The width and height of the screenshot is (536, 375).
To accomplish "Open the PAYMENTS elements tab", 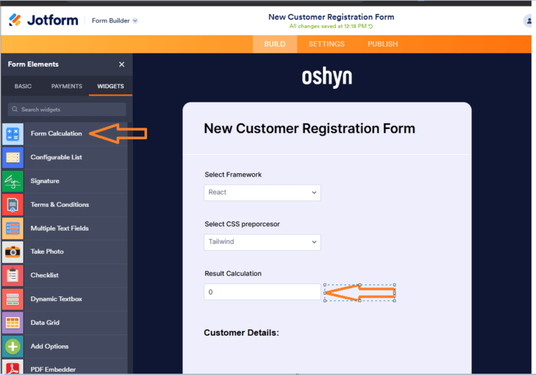I will click(66, 86).
